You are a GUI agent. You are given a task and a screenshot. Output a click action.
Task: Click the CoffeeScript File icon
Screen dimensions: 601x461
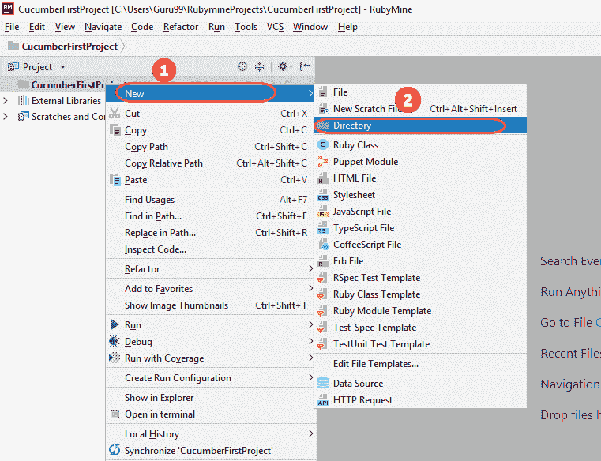click(323, 244)
